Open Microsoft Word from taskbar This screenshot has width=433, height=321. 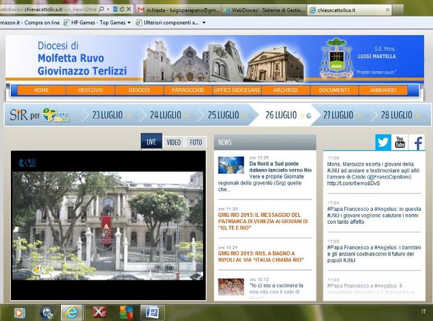(x=152, y=312)
